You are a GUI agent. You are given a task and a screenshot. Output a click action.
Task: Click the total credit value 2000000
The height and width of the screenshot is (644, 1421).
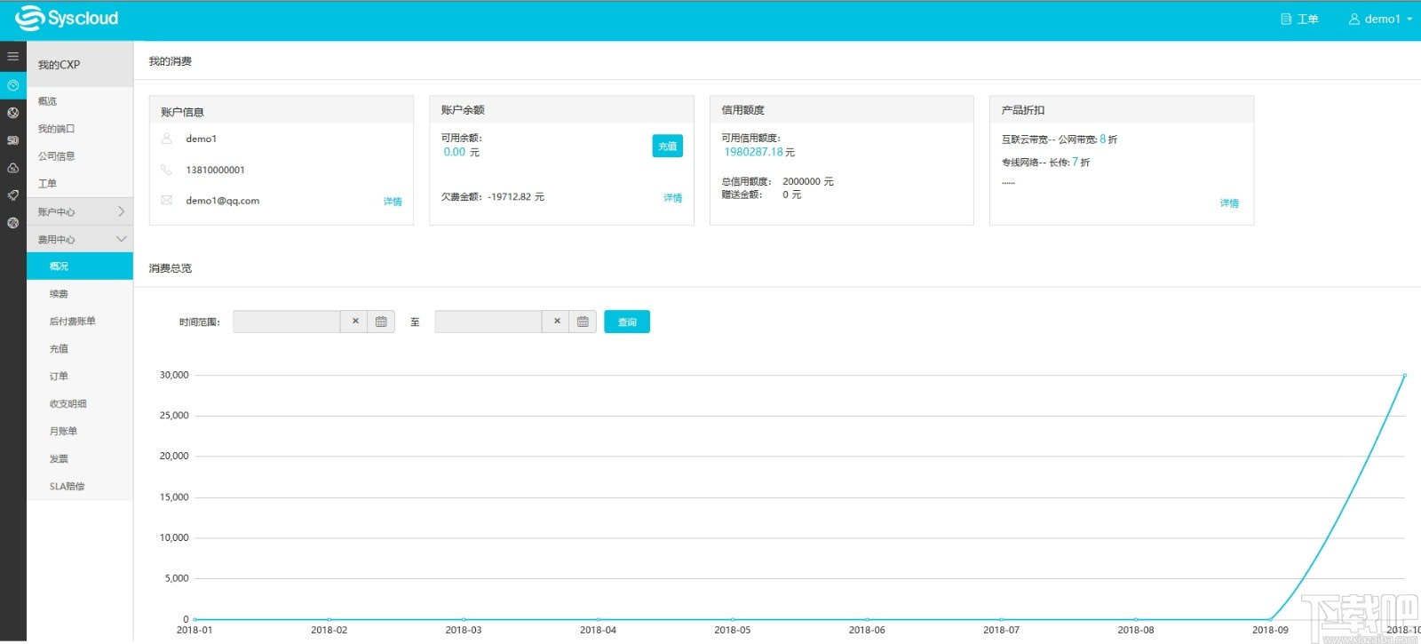(x=802, y=181)
